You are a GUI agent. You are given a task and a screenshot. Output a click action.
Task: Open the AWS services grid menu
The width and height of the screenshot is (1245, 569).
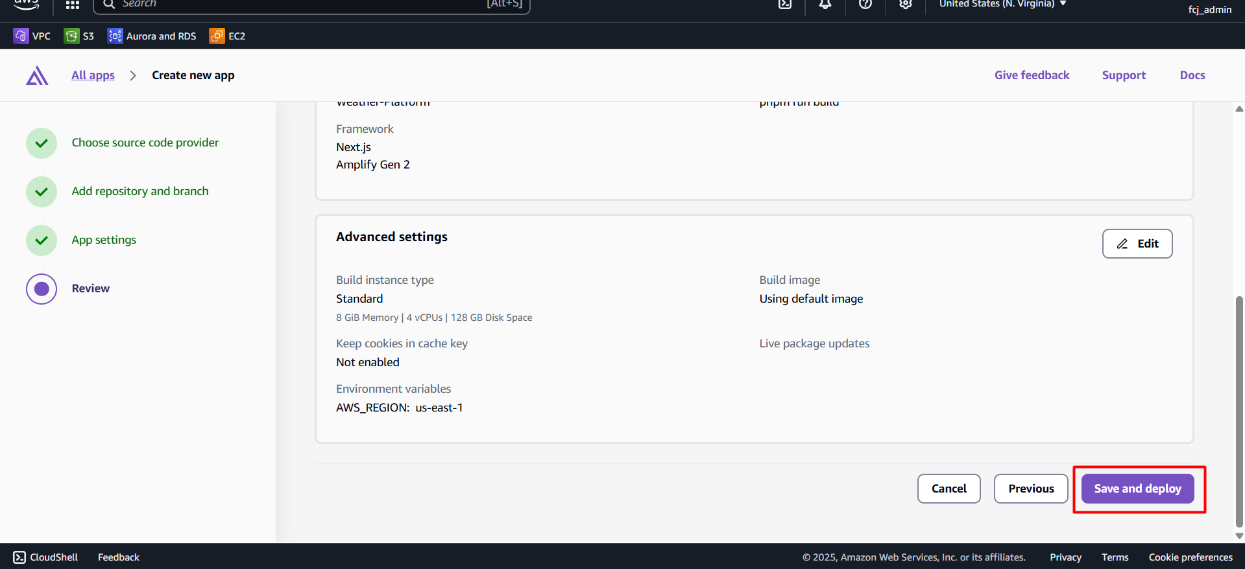(x=73, y=5)
